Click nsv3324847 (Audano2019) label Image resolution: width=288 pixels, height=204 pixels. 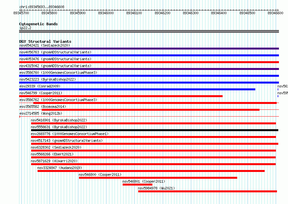pyautogui.click(x=60, y=168)
